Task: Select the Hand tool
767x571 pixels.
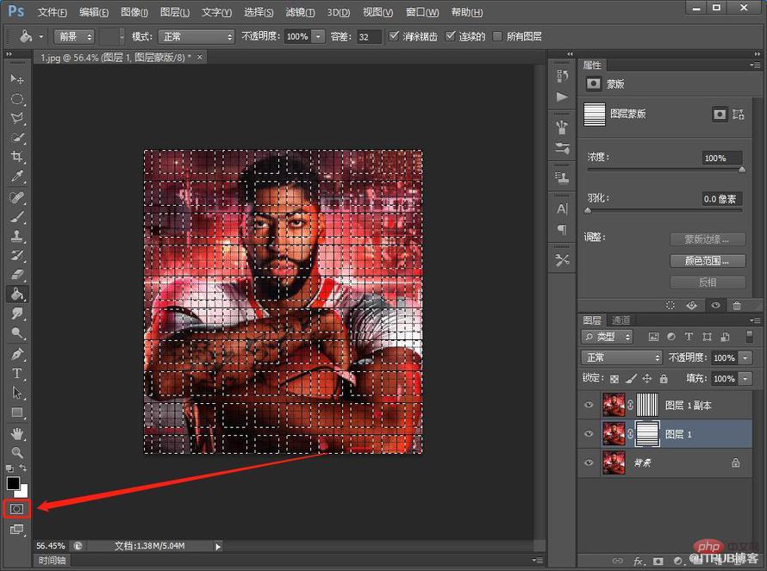Action: pos(17,433)
